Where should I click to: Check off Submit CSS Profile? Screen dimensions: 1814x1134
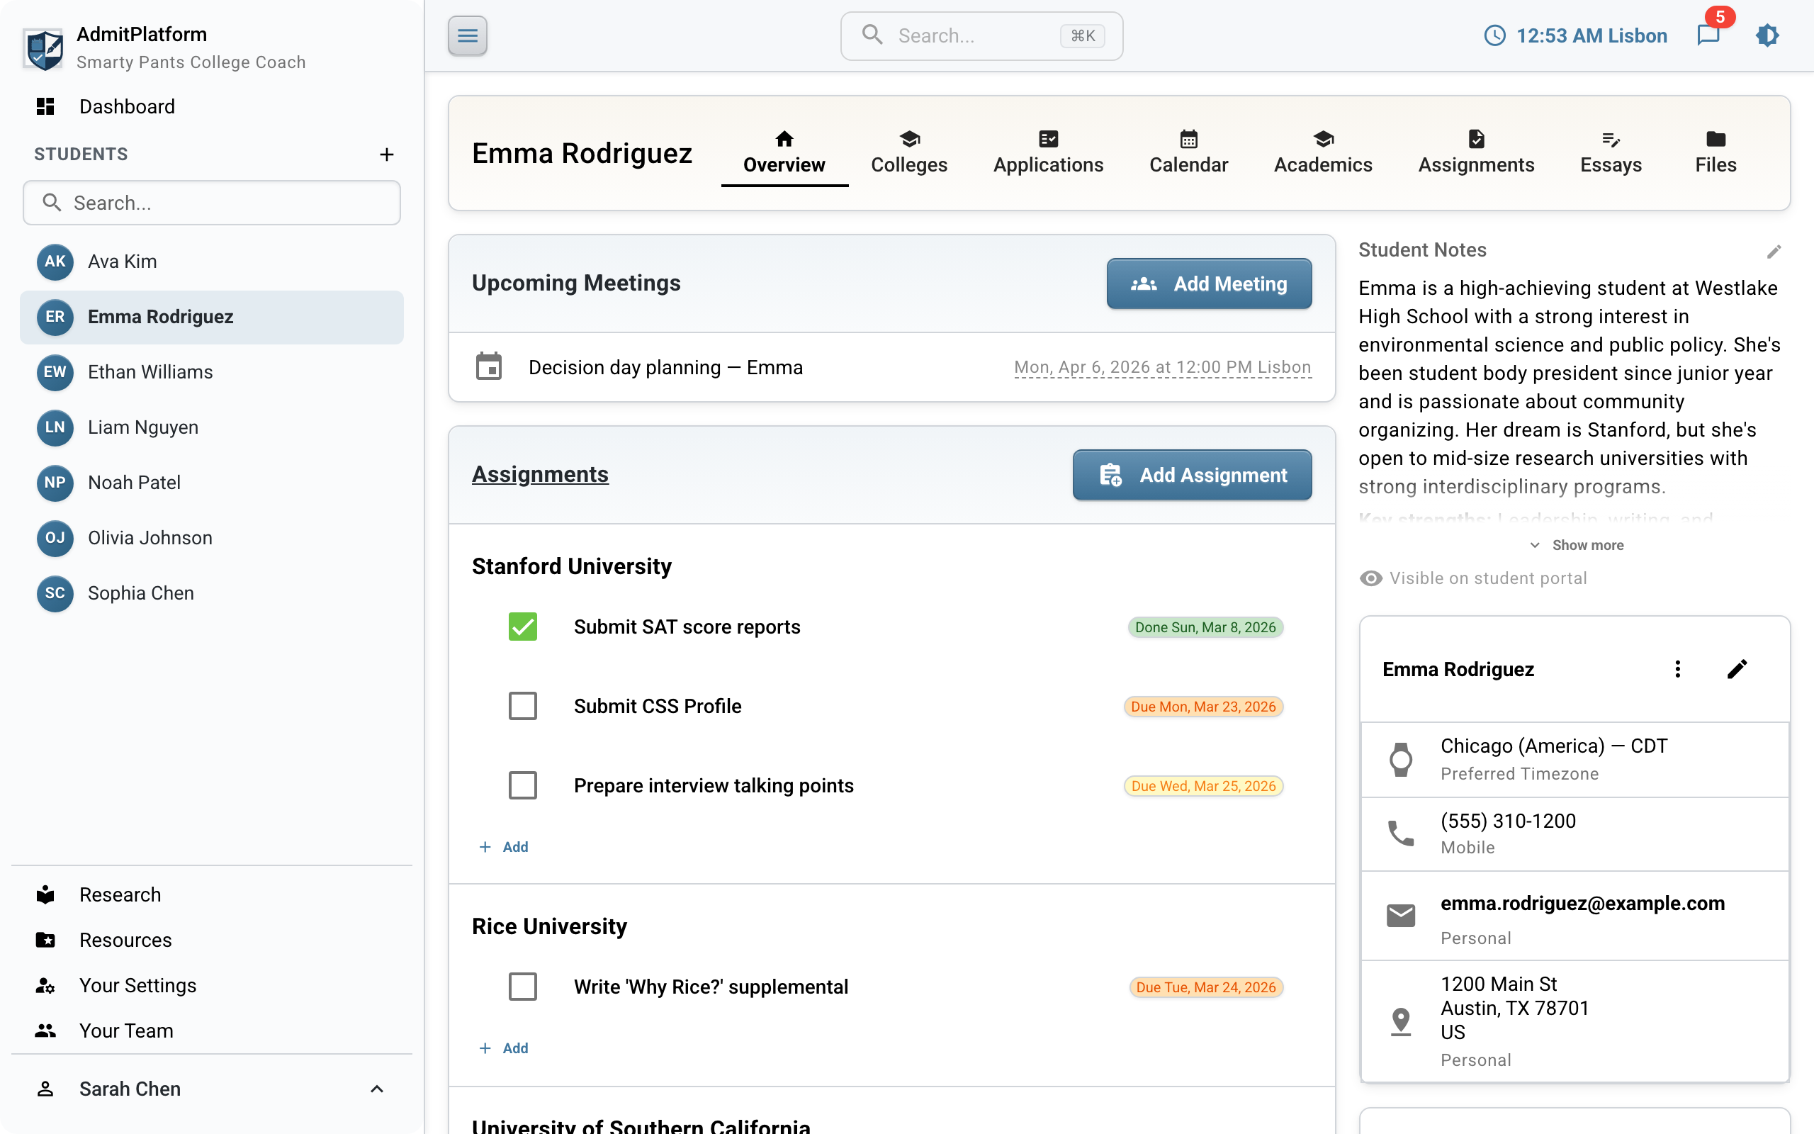522,706
